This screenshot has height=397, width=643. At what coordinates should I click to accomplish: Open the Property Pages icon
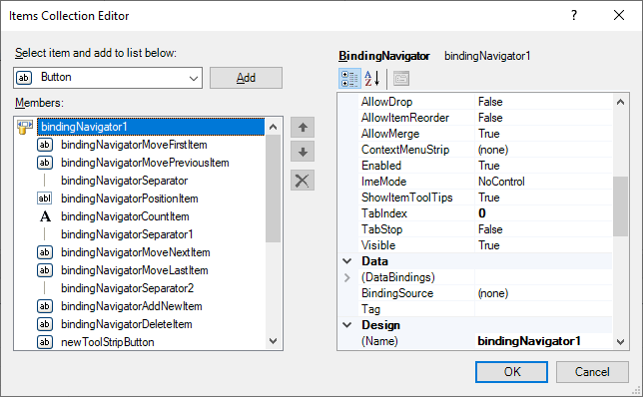[x=401, y=79]
